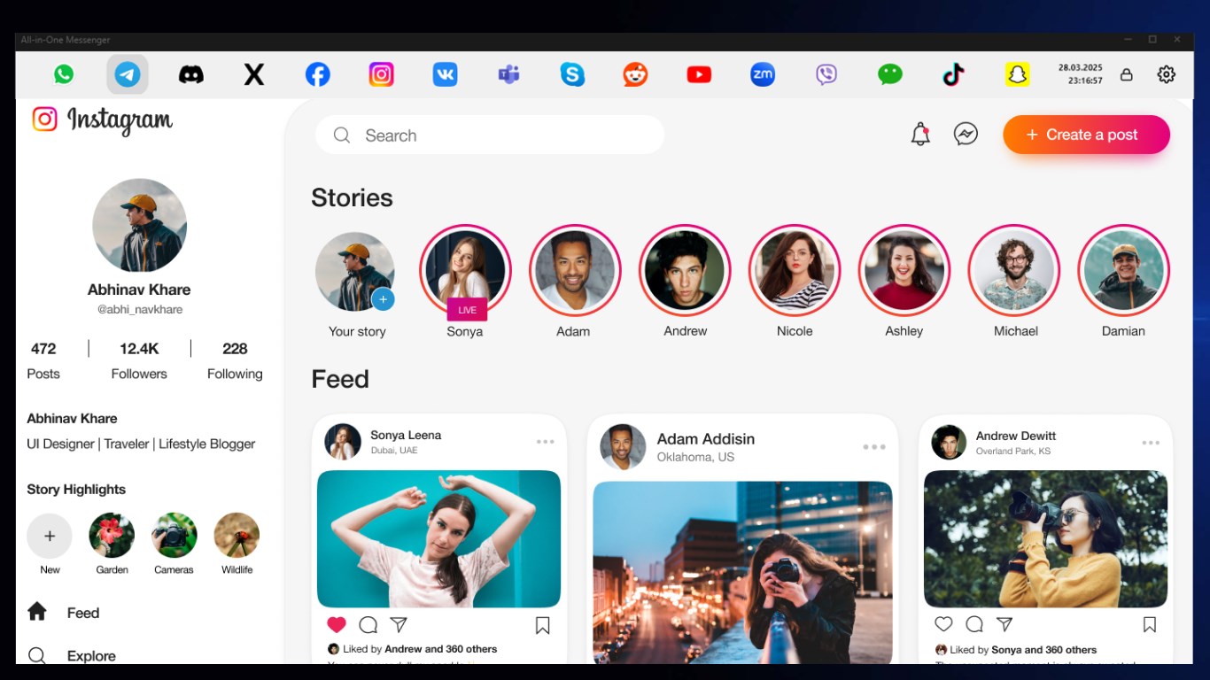Viewport: 1210px width, 680px height.
Task: Open the notifications bell
Action: coord(920,134)
